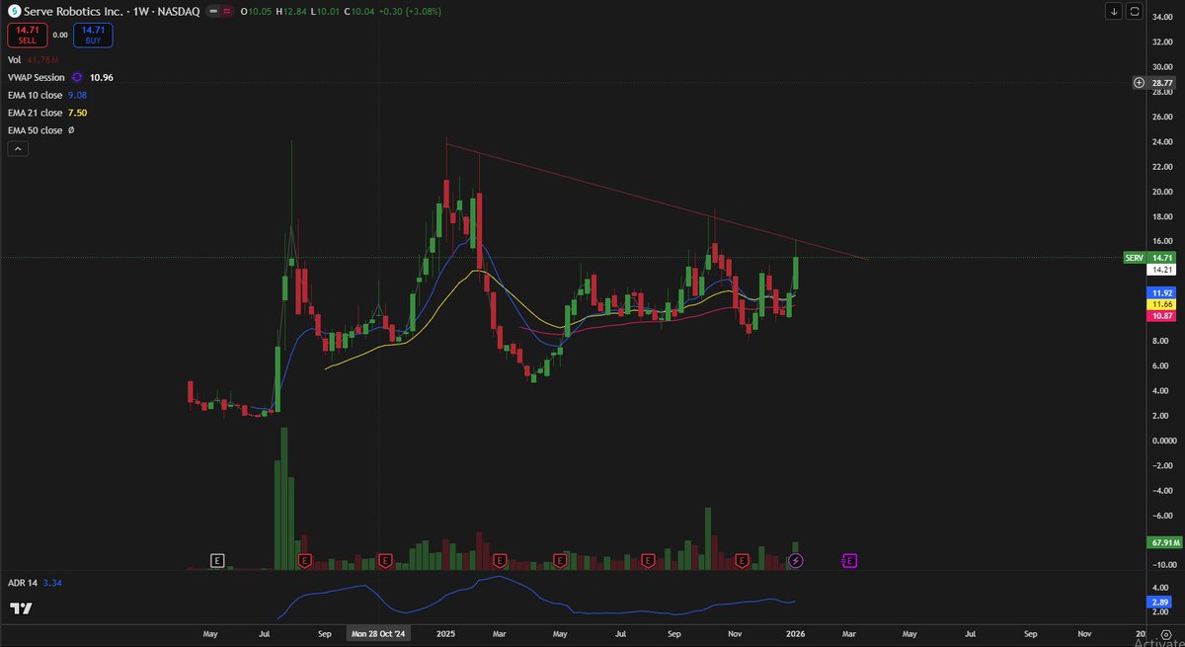
Task: Collapse the indicator legend with the arrow
Action: point(17,149)
